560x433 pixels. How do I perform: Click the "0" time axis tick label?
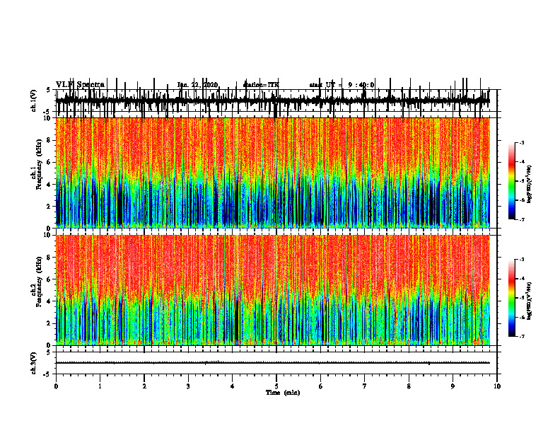(x=56, y=386)
